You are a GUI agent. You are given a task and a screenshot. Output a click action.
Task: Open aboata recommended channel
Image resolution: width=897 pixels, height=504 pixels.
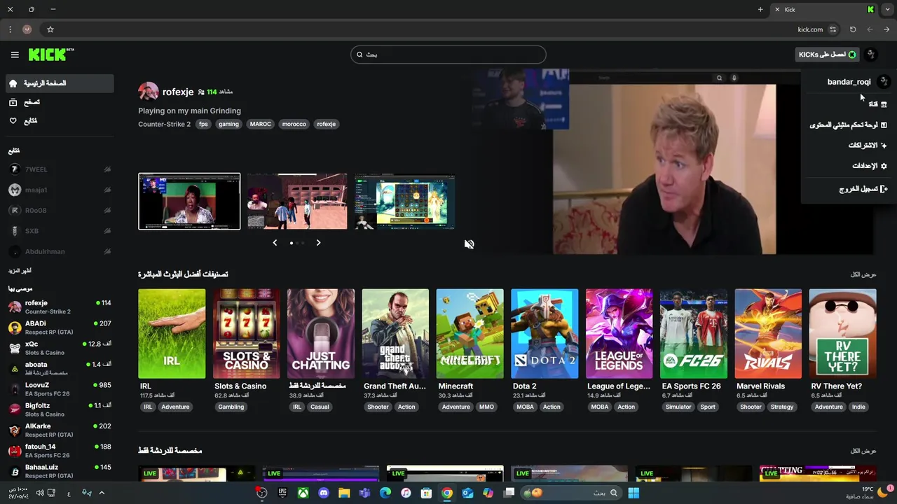pyautogui.click(x=59, y=368)
